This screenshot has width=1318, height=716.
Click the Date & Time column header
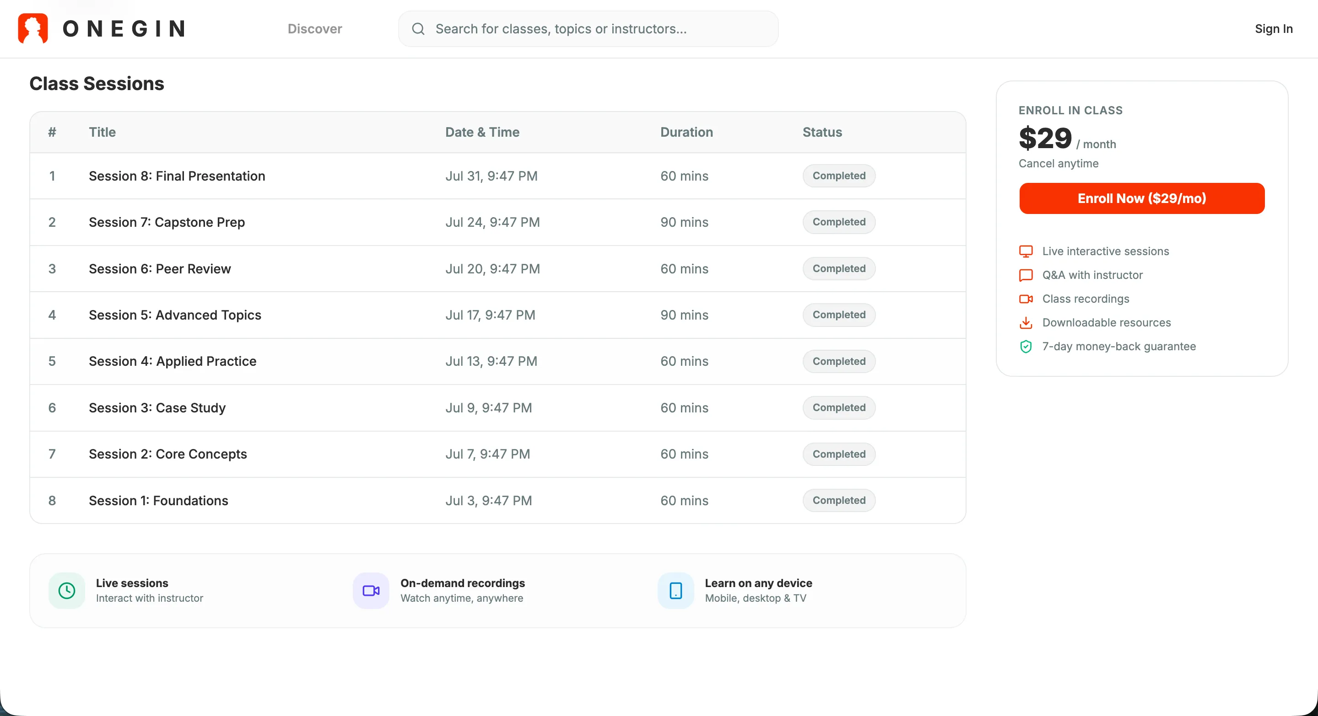coord(482,132)
